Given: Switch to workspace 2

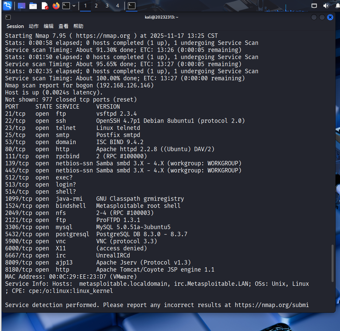Looking at the screenshot, I should click(x=96, y=6).
